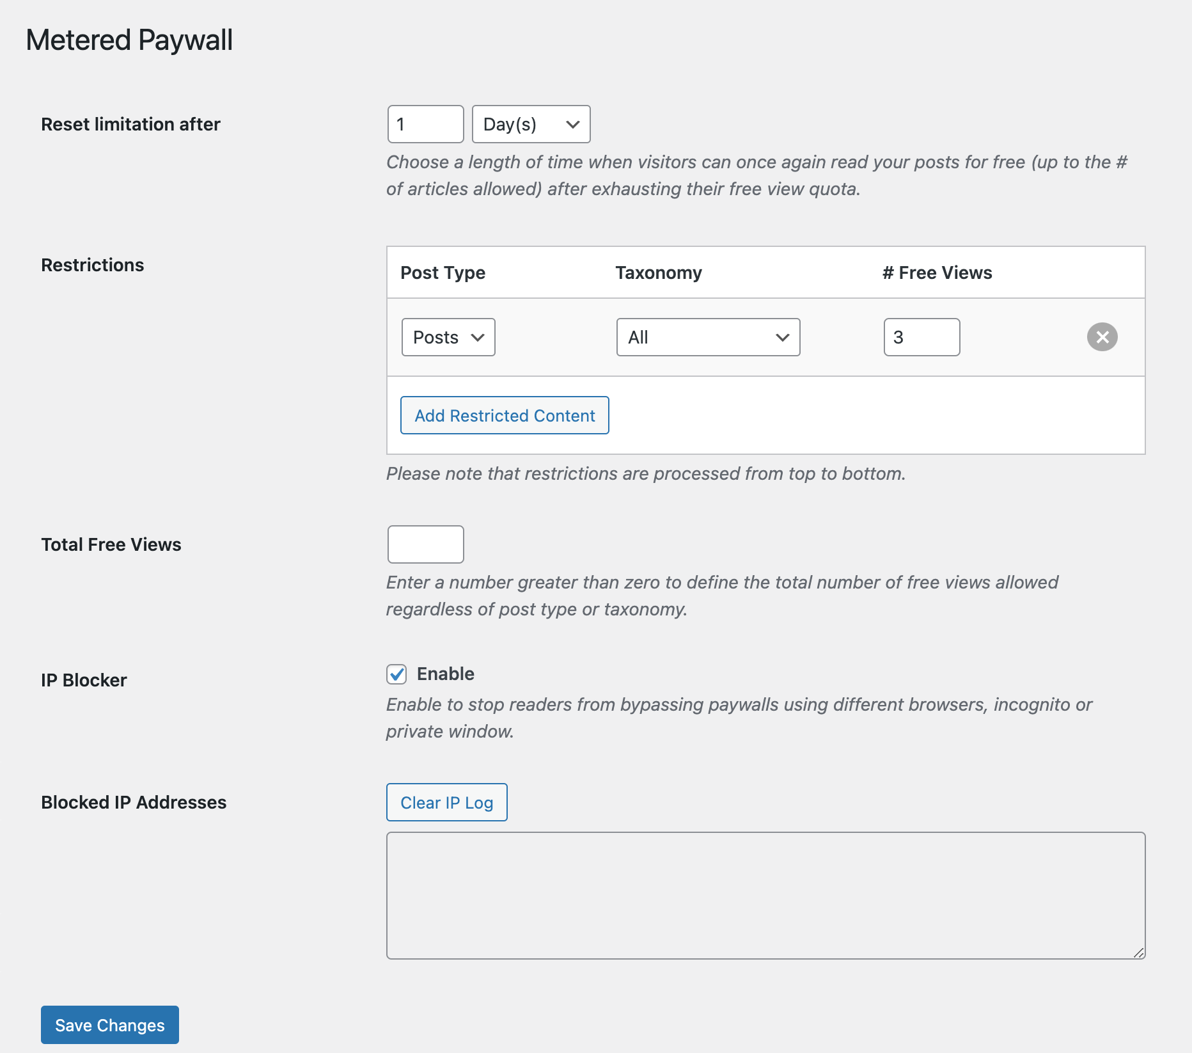Image resolution: width=1192 pixels, height=1053 pixels.
Task: Click the Post Type column header
Action: 443,273
